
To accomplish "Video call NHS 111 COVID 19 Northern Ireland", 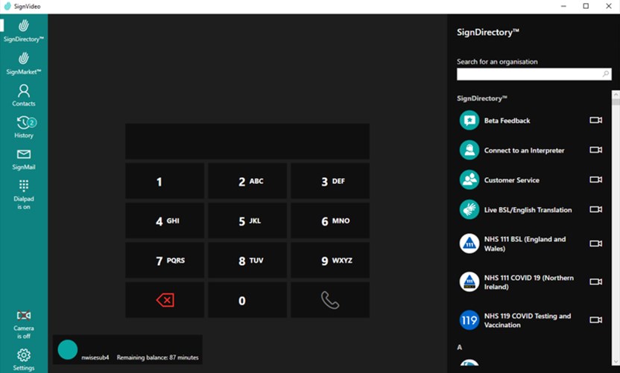I will click(x=596, y=281).
